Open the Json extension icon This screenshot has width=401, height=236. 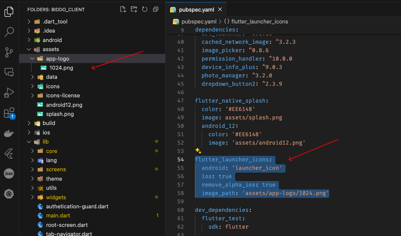pos(9,174)
